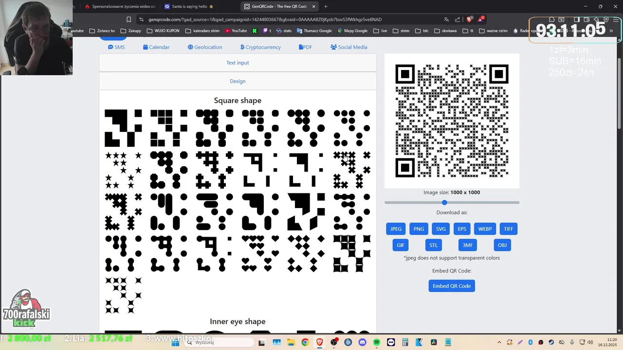623x350 pixels.
Task: Show hidden system tray icons chevron
Action: point(499,342)
